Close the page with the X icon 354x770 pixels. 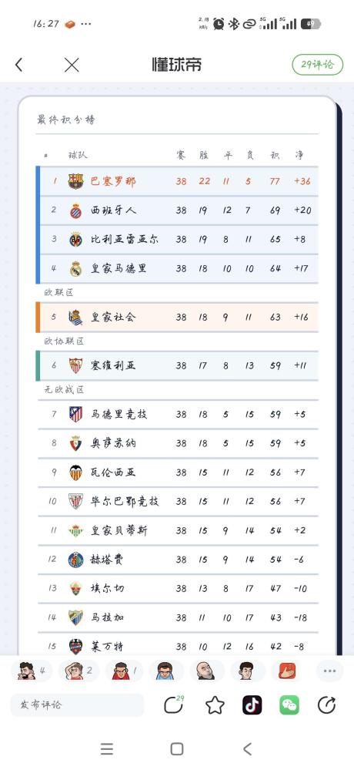(x=72, y=65)
